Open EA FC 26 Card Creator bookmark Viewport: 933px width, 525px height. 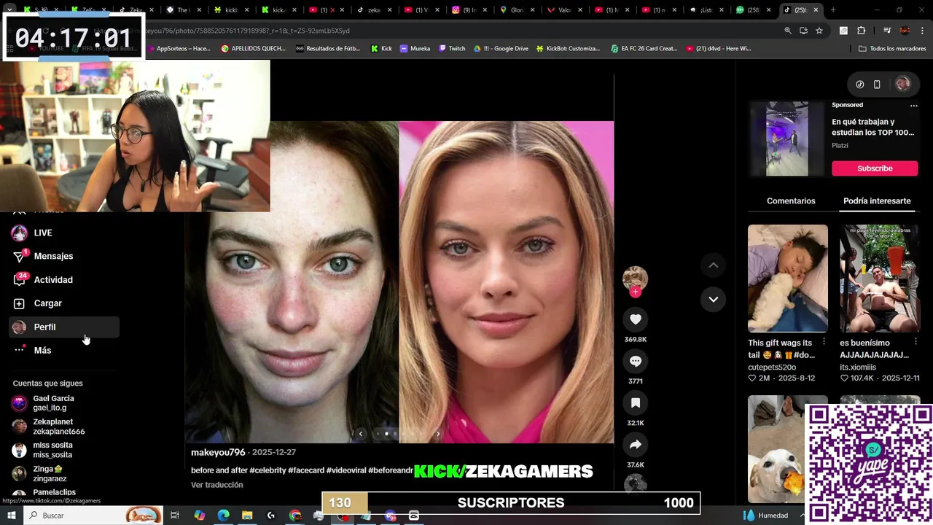point(644,48)
